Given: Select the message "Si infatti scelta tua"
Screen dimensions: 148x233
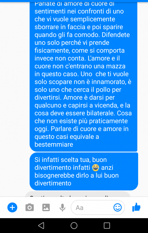Looking at the screenshot, I should coord(84,171).
